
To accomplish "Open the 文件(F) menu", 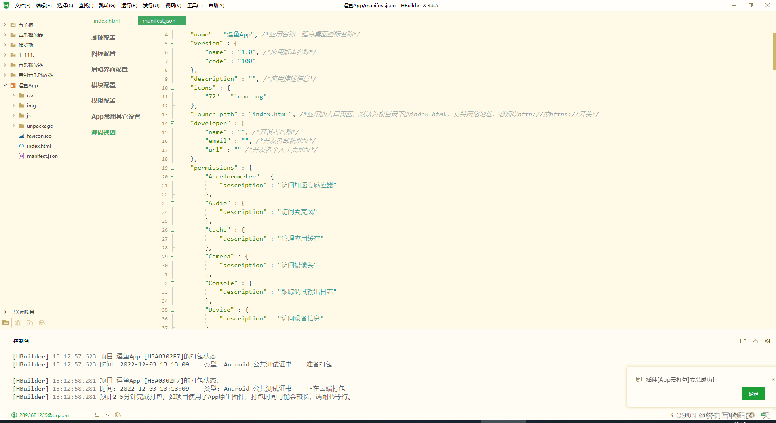I will point(22,5).
